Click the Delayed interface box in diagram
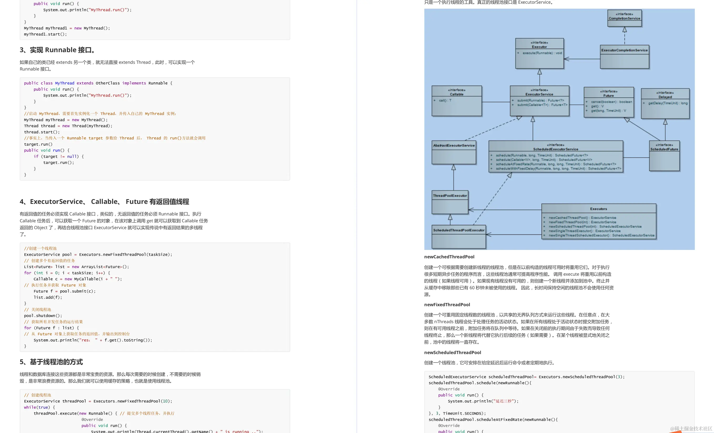This screenshot has height=433, width=714. click(665, 103)
